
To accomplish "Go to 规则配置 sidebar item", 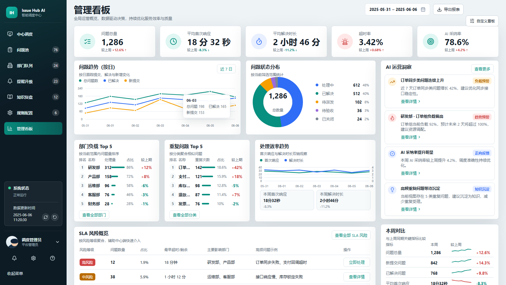I will pos(33,113).
